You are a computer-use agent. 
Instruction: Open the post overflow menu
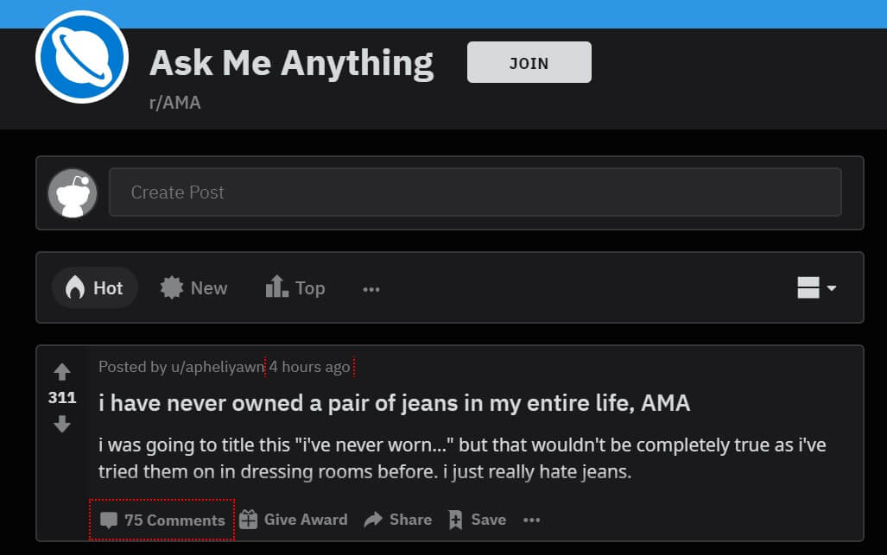point(531,520)
